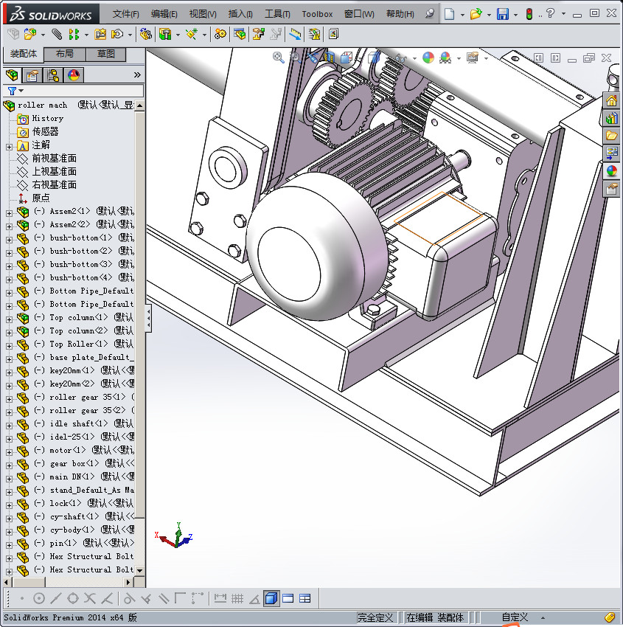Toggle the intersection snap icon
The image size is (623, 627).
(x=90, y=599)
